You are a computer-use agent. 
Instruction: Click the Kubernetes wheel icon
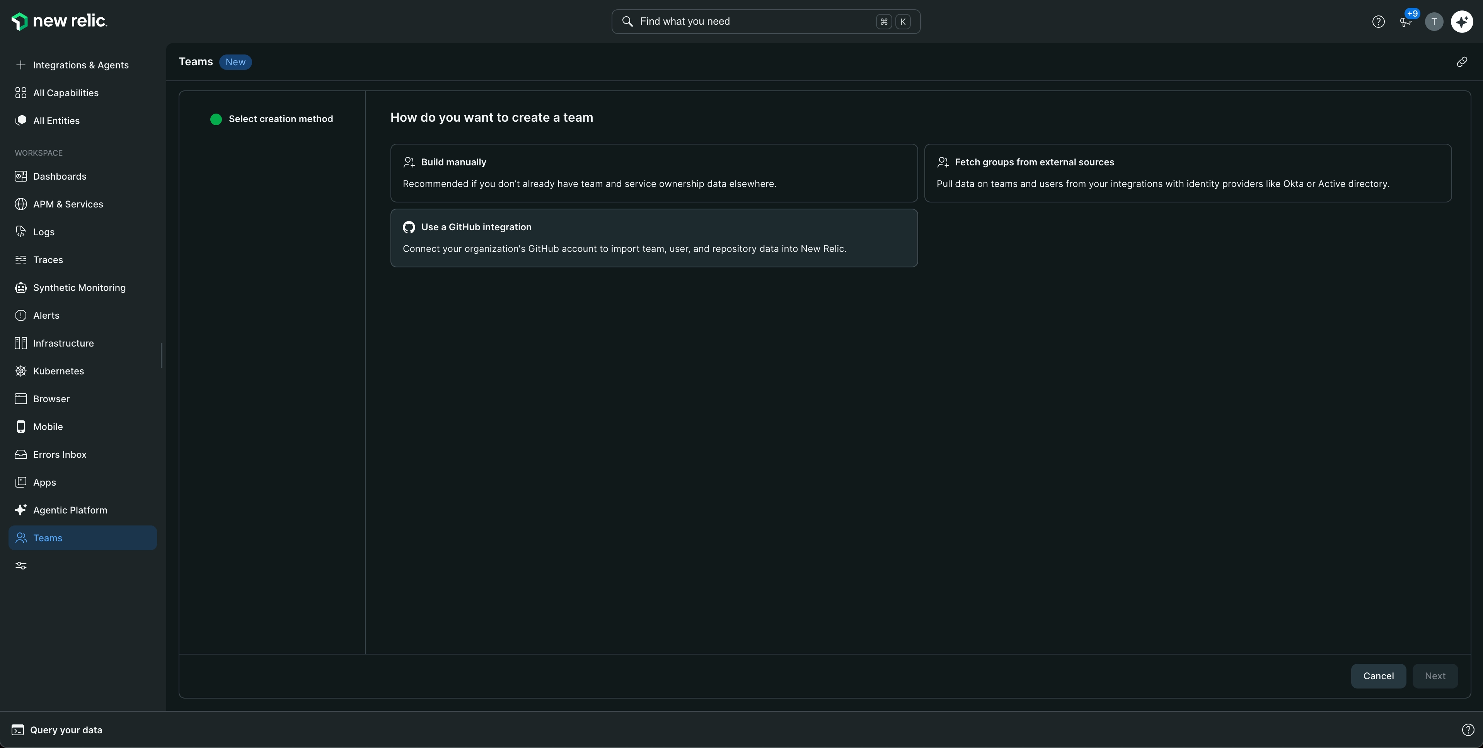(21, 371)
